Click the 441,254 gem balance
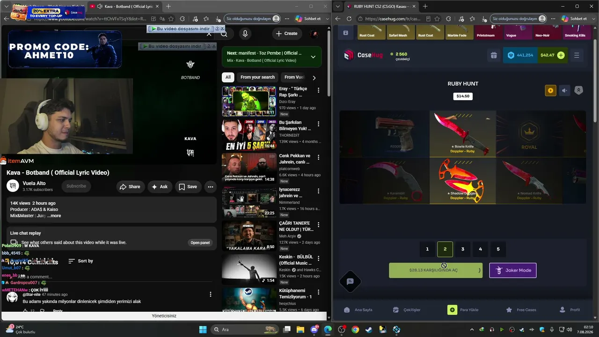The height and width of the screenshot is (337, 599). click(520, 55)
